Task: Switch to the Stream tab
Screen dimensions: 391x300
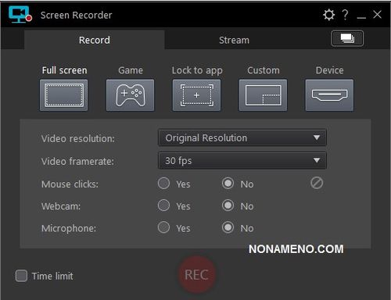Action: click(x=234, y=40)
